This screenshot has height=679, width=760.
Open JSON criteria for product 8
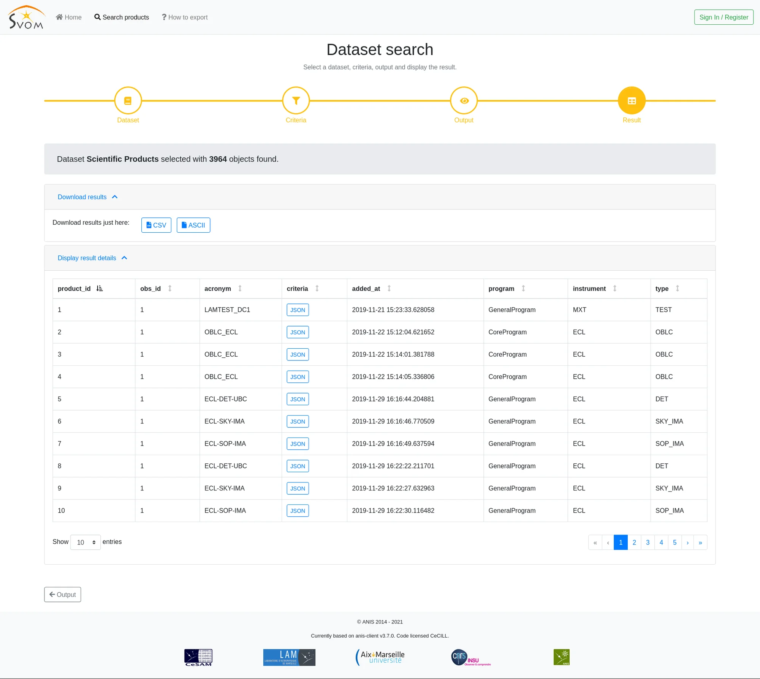pos(298,466)
